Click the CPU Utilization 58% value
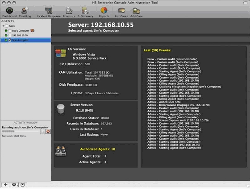 tap(87, 64)
